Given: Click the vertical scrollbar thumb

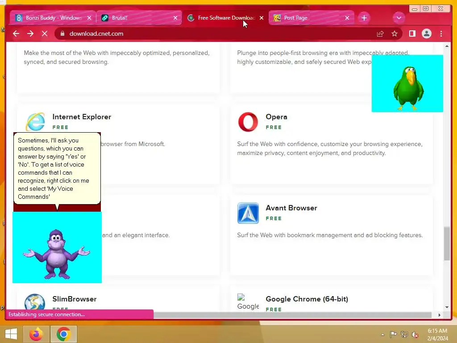Looking at the screenshot, I should coord(447,243).
